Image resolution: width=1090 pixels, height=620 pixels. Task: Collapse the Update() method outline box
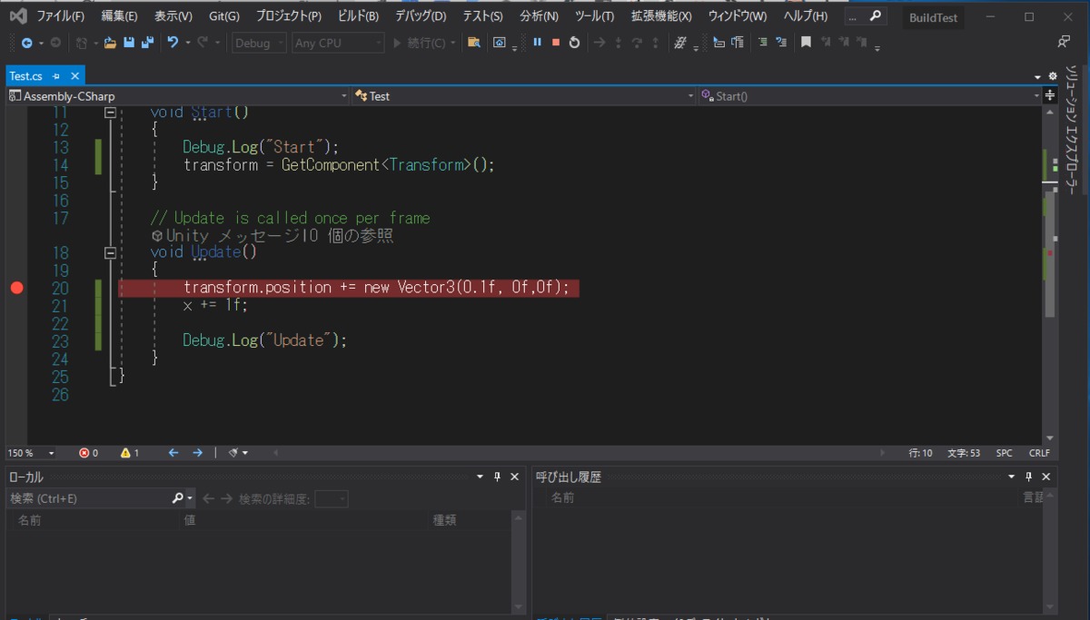111,252
